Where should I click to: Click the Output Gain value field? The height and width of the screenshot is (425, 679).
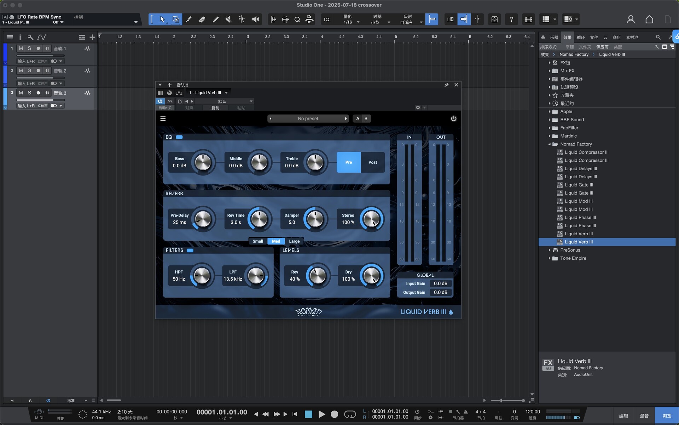tap(440, 292)
